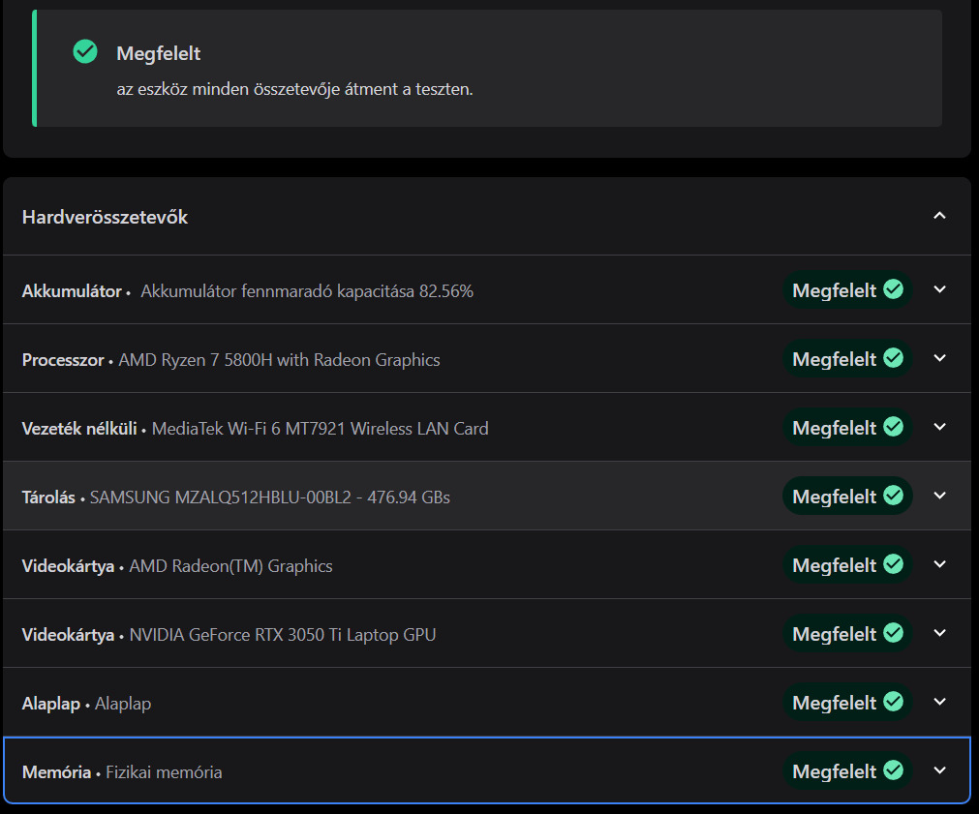This screenshot has height=814, width=979.
Task: Expand the Alaplap row chevron
Action: click(939, 702)
